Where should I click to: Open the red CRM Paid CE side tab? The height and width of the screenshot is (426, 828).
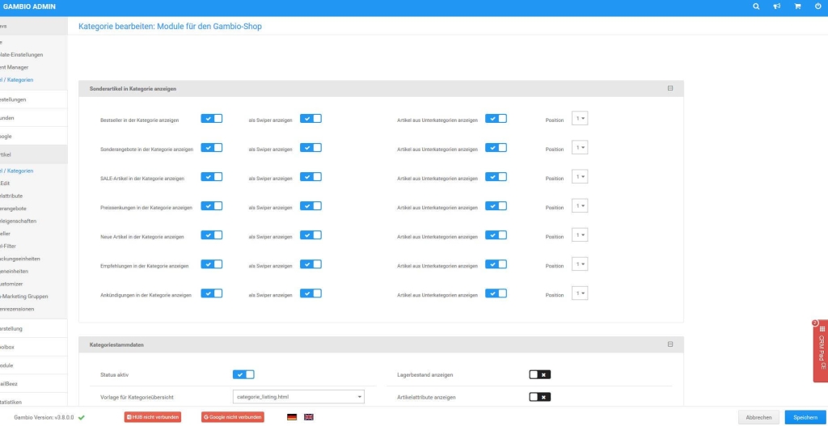click(820, 351)
